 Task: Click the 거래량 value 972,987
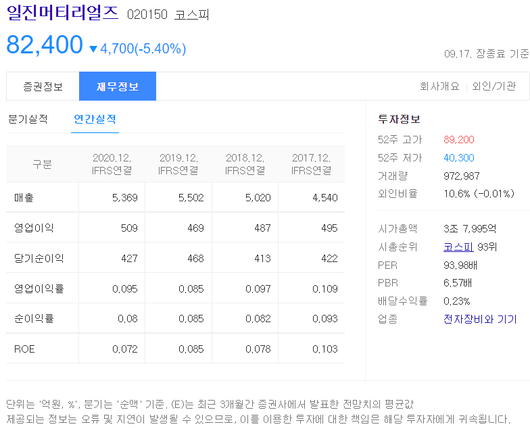click(x=461, y=176)
